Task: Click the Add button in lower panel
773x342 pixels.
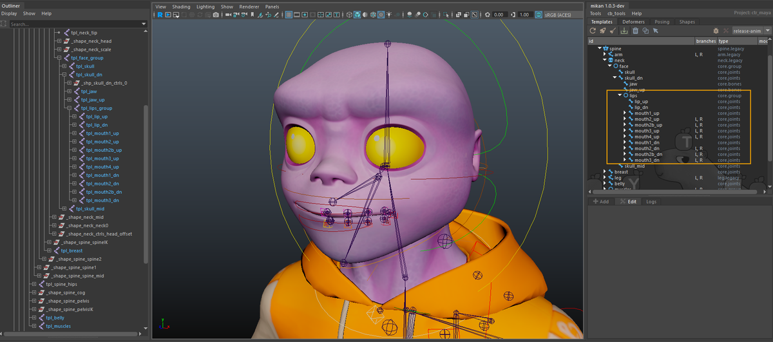Action: pyautogui.click(x=601, y=202)
